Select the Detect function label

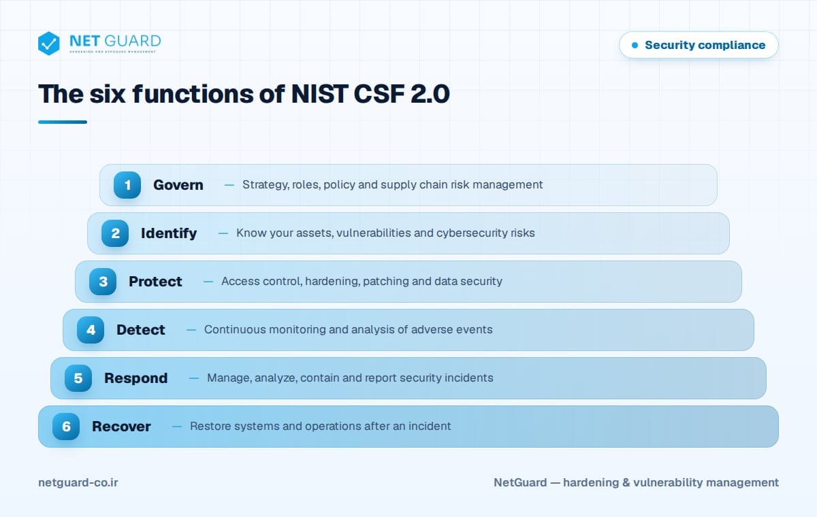coord(141,330)
